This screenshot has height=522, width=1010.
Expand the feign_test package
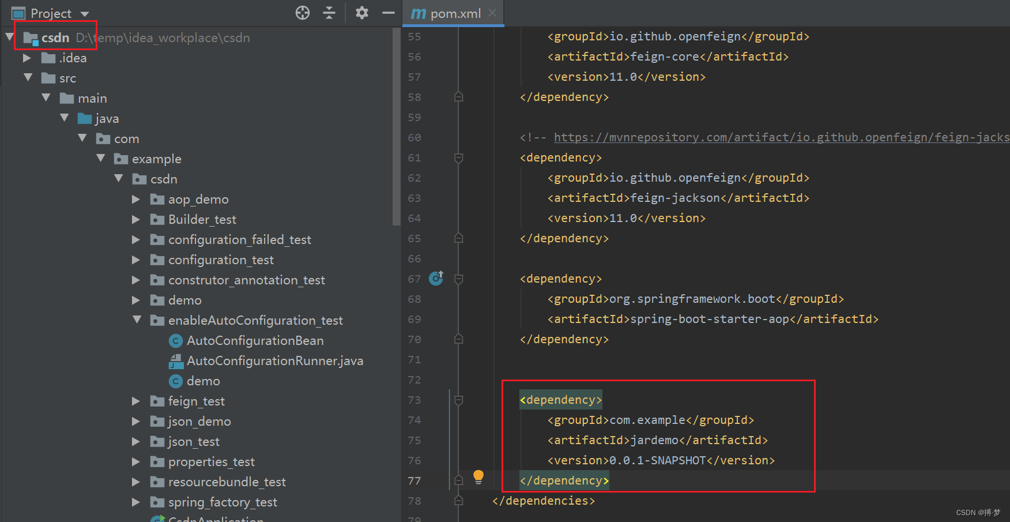click(x=135, y=401)
